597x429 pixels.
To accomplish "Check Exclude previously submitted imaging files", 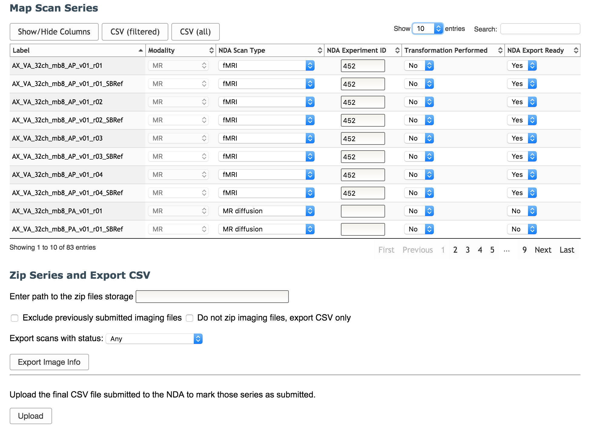I will point(15,318).
